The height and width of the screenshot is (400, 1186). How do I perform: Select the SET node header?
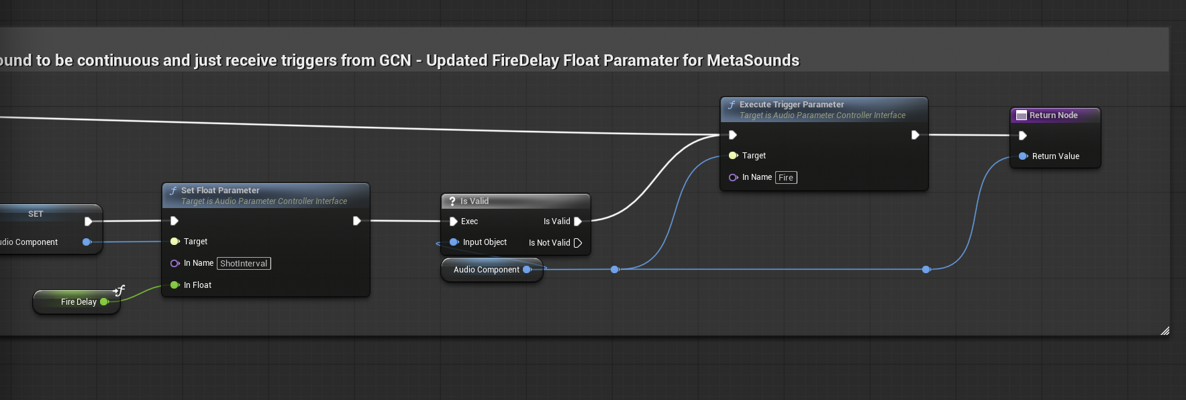coord(36,214)
